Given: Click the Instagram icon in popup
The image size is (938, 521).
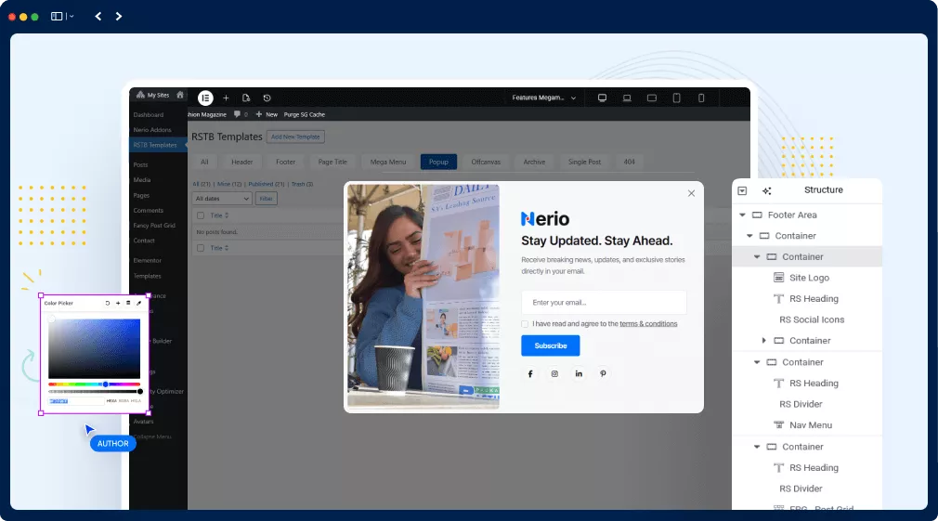Looking at the screenshot, I should click(554, 374).
